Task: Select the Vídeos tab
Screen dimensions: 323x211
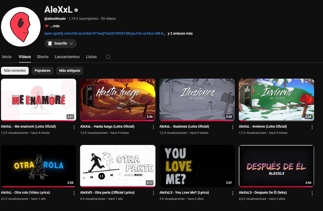Action: click(x=25, y=57)
